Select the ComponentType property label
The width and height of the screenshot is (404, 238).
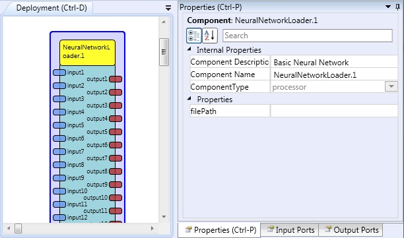pyautogui.click(x=219, y=87)
